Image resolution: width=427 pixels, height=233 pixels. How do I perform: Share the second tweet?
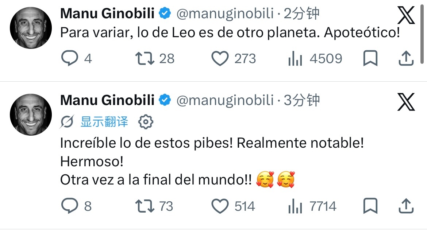406,206
